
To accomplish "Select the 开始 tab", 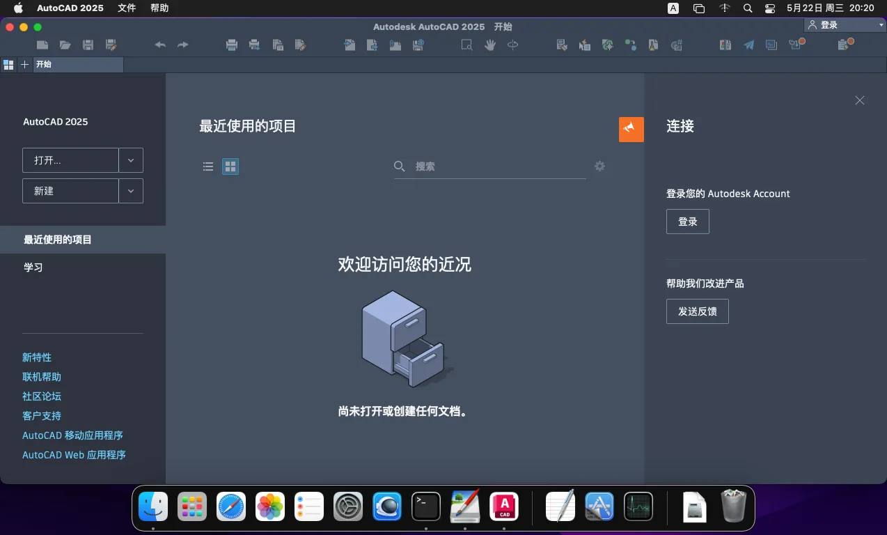I will 78,65.
